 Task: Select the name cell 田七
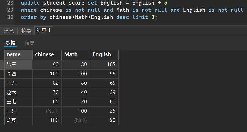tap(19, 102)
